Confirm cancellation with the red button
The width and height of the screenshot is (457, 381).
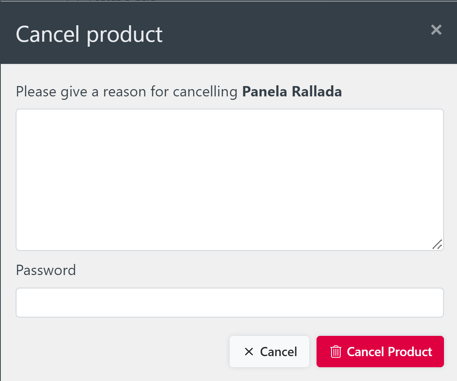[380, 352]
